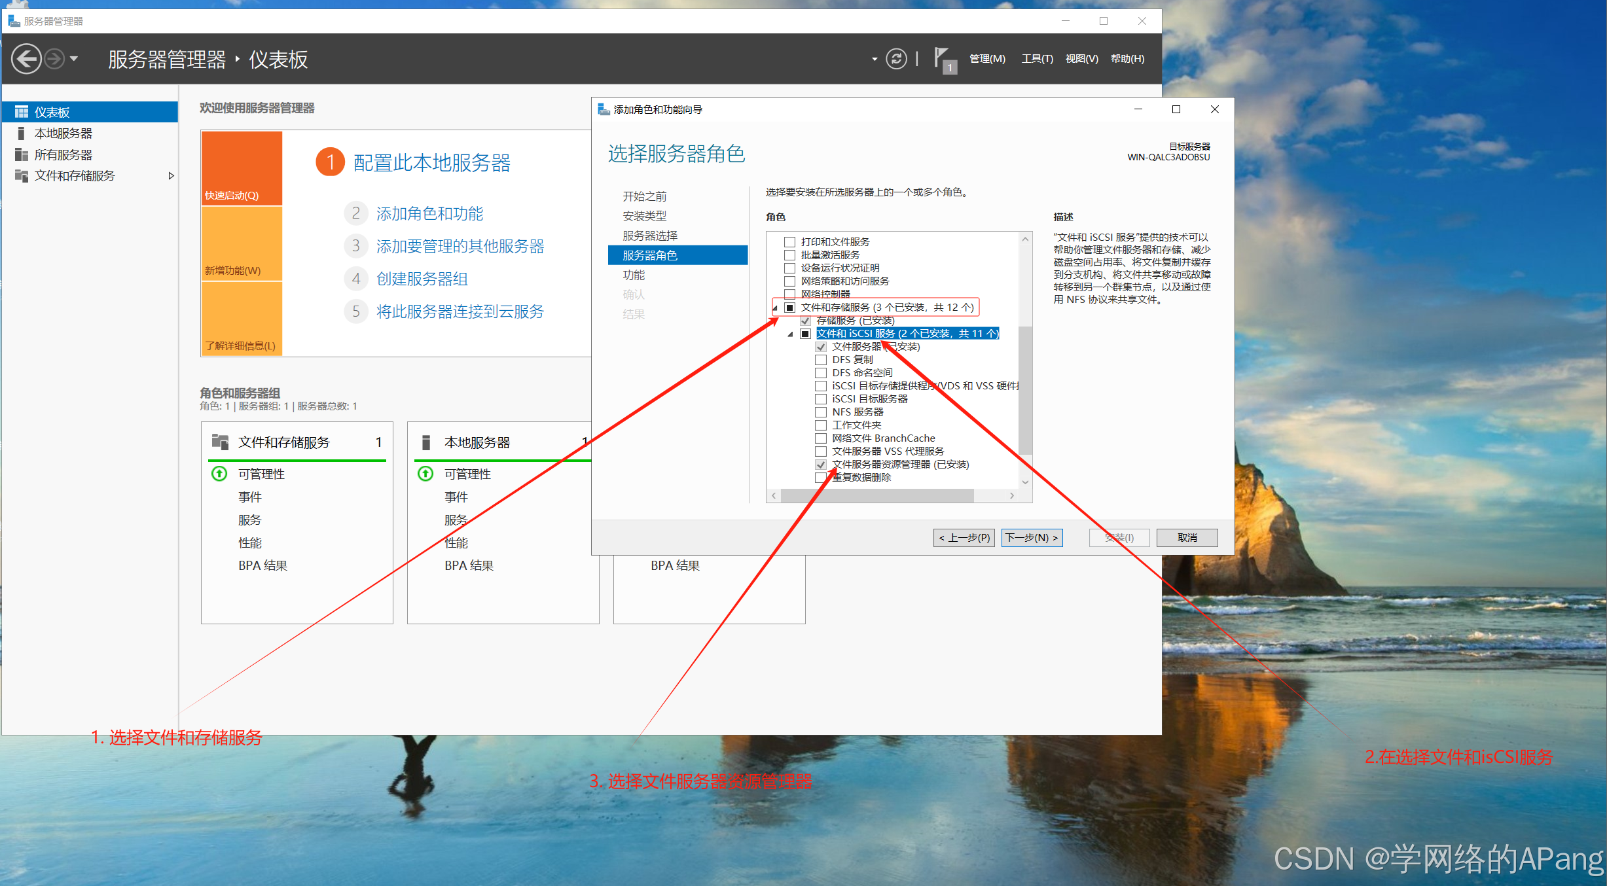Open the 工具(T) menu
Viewport: 1607px width, 886px height.
pos(1037,59)
